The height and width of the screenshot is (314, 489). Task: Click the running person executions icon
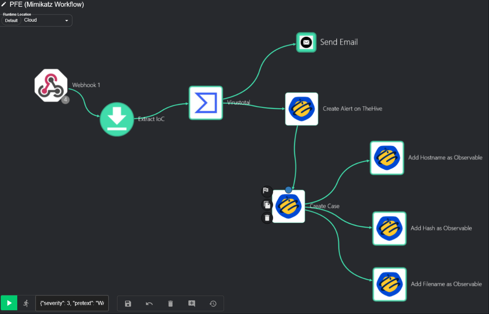pos(26,303)
